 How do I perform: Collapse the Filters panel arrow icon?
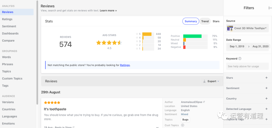pyautogui.click(x=270, y=8)
